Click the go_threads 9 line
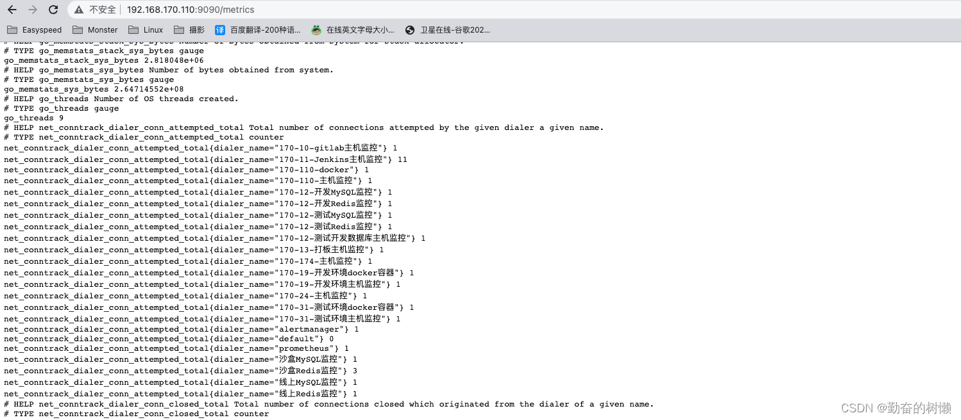The width and height of the screenshot is (961, 420). (x=33, y=118)
